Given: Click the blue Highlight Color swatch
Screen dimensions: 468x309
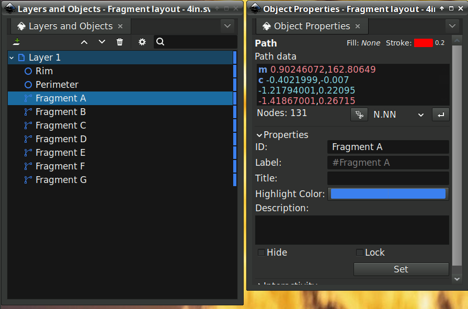Looking at the screenshot, I should coord(387,193).
